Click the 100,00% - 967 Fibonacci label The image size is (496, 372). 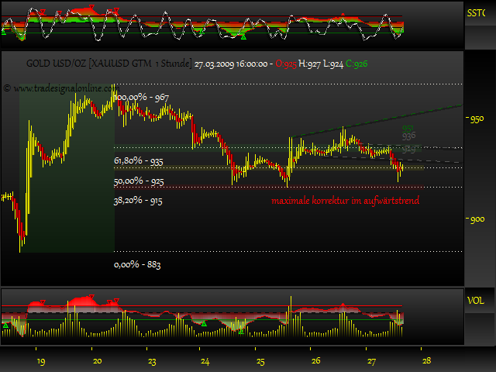(143, 98)
